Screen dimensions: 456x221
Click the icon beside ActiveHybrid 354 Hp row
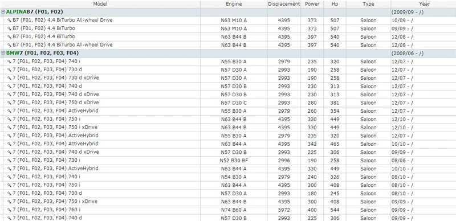click(x=9, y=111)
